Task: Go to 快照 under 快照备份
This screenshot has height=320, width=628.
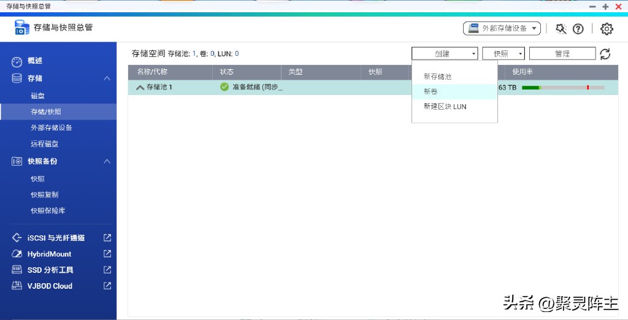Action: coord(37,178)
